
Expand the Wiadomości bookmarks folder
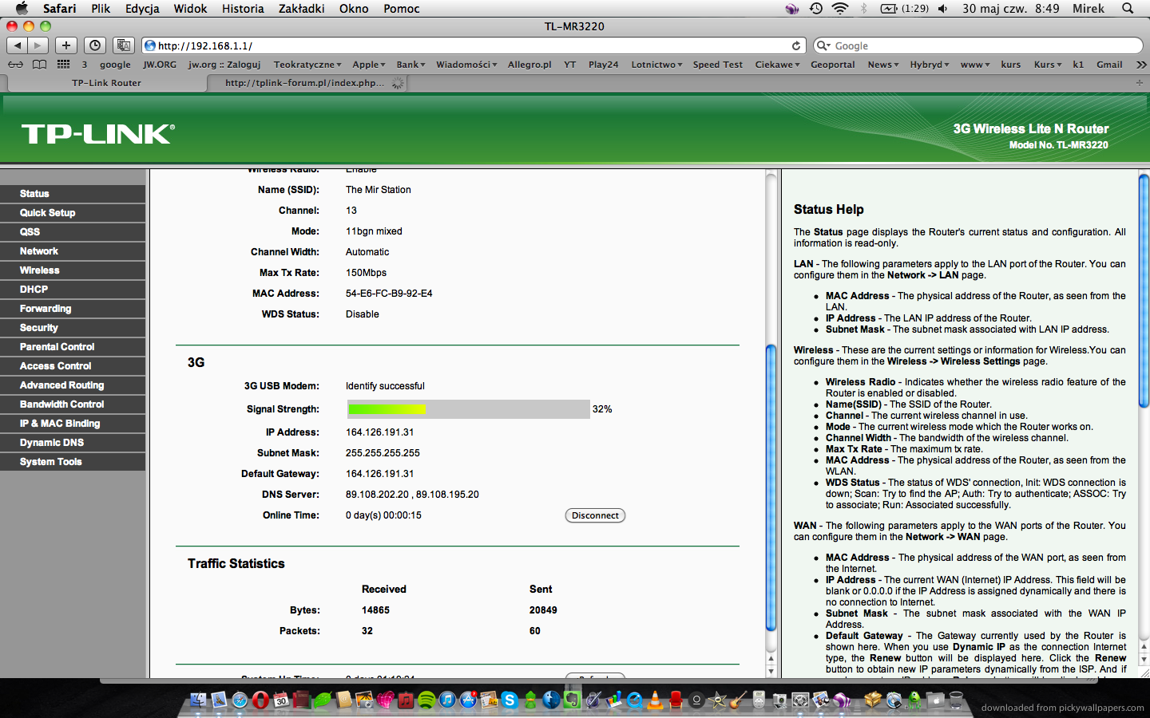(466, 65)
